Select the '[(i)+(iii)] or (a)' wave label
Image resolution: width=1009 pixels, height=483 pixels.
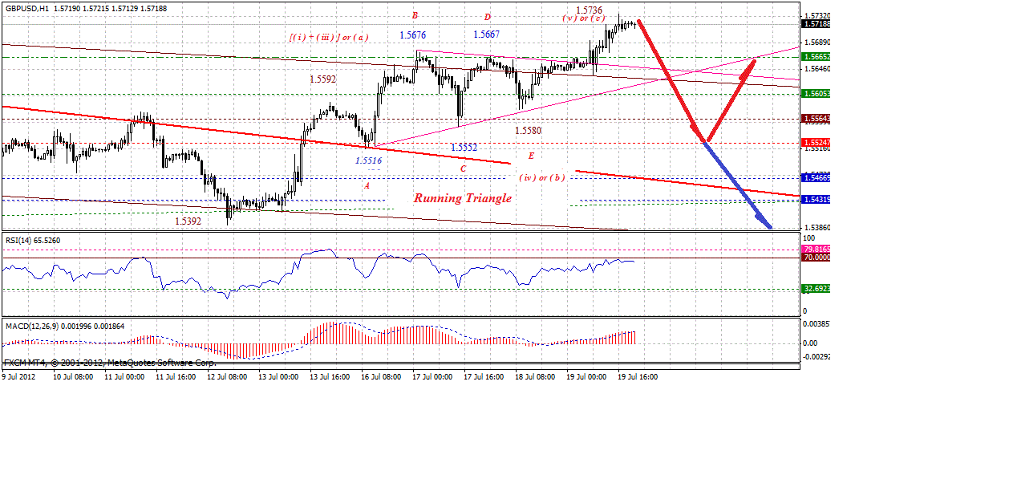(x=329, y=37)
